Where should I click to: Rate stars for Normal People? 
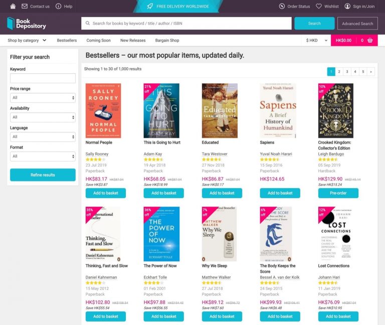95,159
